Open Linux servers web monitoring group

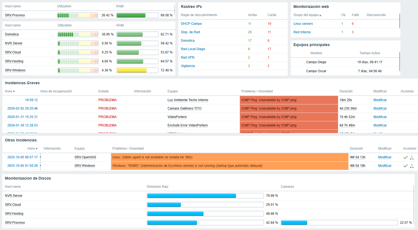pyautogui.click(x=303, y=24)
